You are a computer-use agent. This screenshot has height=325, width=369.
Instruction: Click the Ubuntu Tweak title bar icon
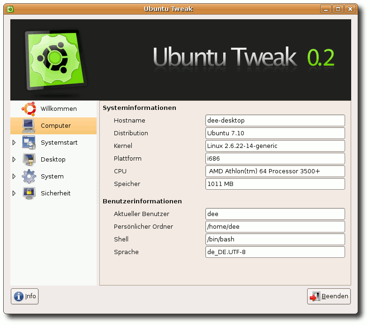[x=10, y=9]
